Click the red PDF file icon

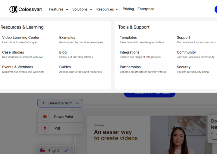click(x=45, y=128)
